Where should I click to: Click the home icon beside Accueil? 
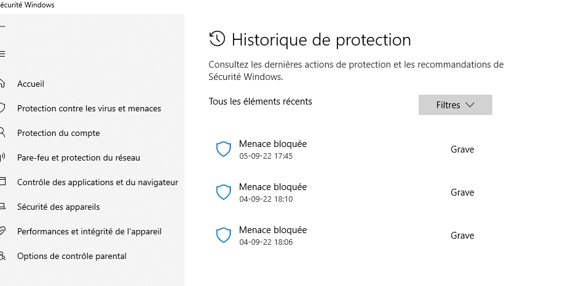[2, 84]
